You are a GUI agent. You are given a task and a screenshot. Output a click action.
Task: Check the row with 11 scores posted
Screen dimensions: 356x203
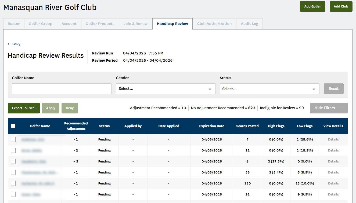[13, 150]
